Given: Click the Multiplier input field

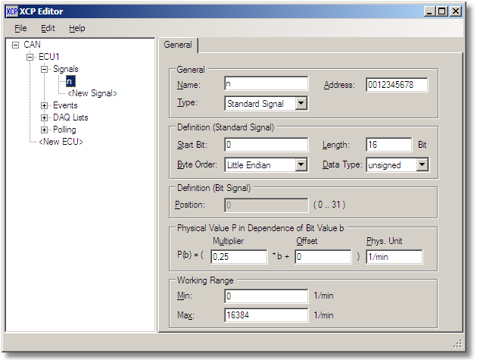Looking at the screenshot, I should (x=238, y=257).
